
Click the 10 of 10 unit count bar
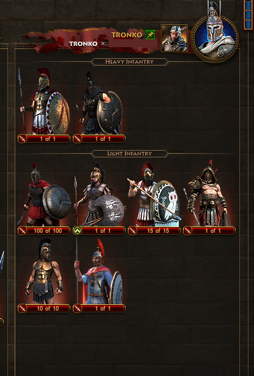tap(48, 309)
